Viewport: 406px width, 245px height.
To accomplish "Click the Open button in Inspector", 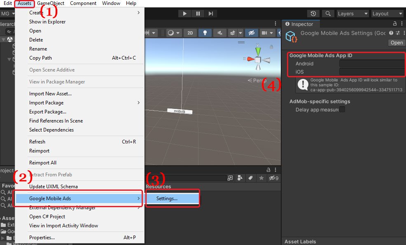I will [397, 43].
